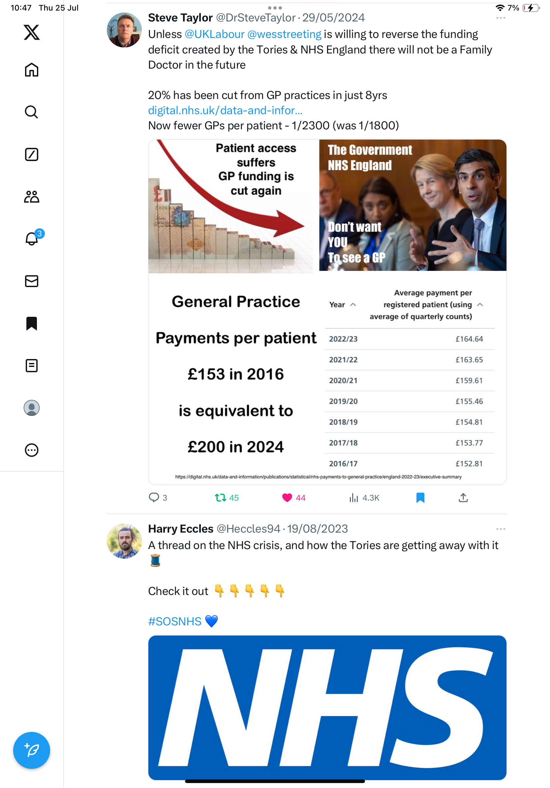Click the X logo at top of sidebar
This screenshot has width=550, height=788.
pos(32,32)
